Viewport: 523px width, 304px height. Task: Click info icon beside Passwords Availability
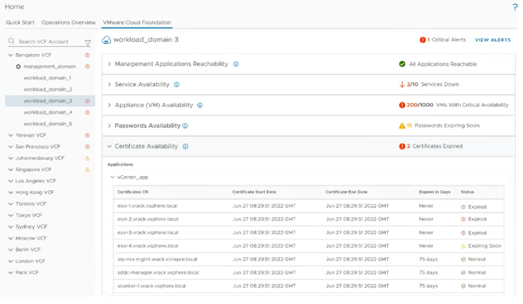[x=185, y=126]
